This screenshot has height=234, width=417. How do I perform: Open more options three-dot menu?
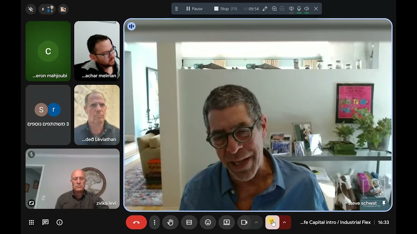tap(154, 222)
